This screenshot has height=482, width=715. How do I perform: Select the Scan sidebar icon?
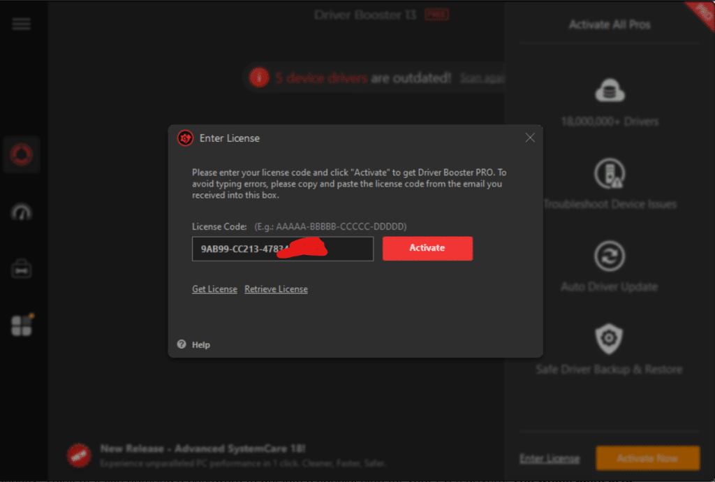[22, 154]
